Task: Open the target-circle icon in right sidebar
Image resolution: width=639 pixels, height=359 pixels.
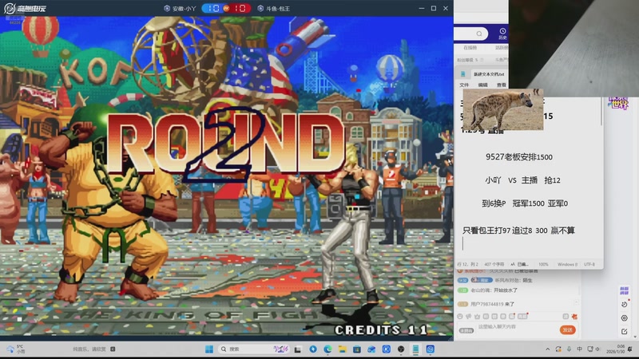Action: pos(625,318)
